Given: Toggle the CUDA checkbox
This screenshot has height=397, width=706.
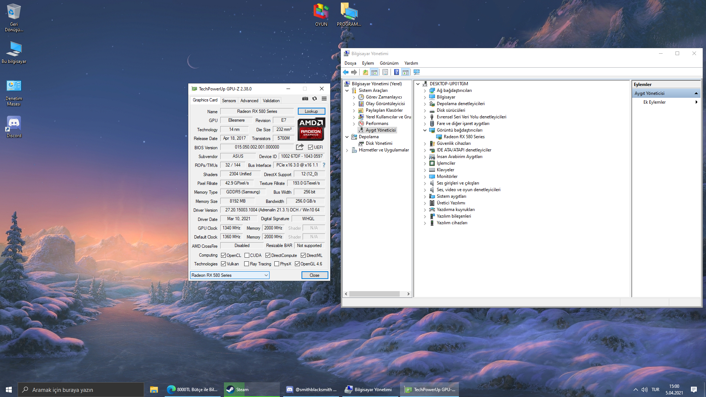Looking at the screenshot, I should coord(247,255).
